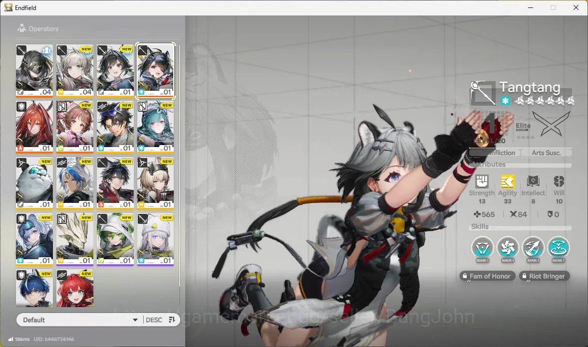Open the Fam of Honor talent button

[x=488, y=276]
